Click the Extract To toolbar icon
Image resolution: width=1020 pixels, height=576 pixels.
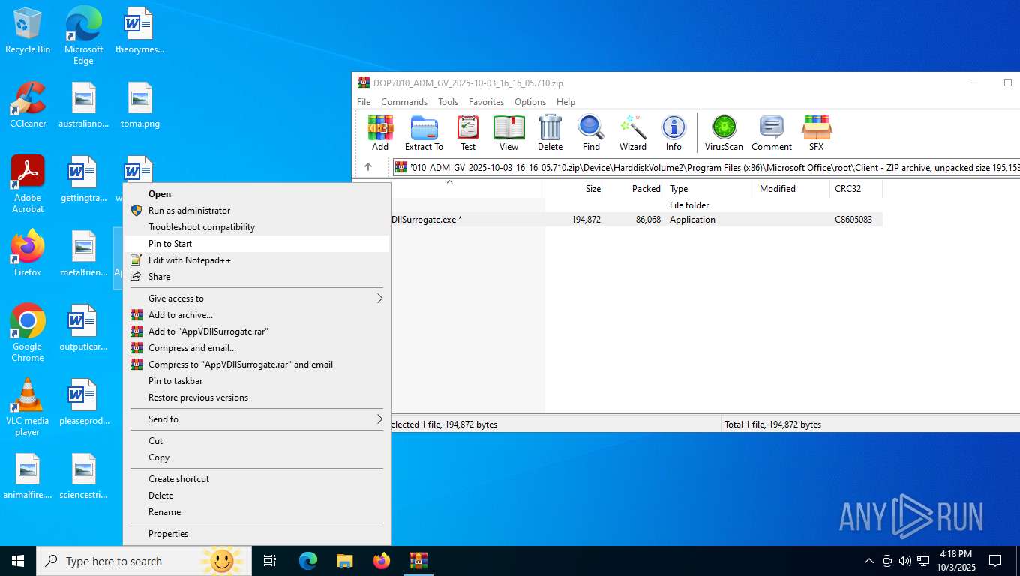[x=424, y=133]
